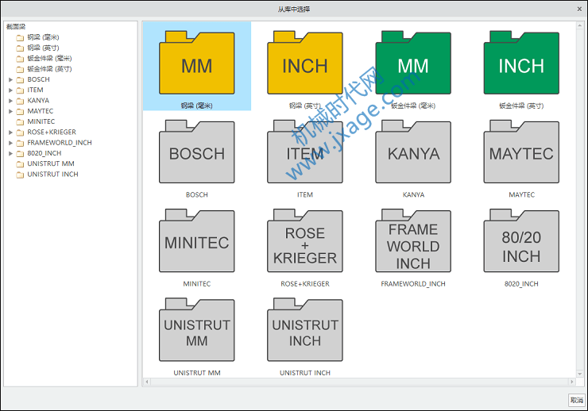Select MINITEC in the tree list
Viewport: 588px width, 411px height.
(41, 121)
